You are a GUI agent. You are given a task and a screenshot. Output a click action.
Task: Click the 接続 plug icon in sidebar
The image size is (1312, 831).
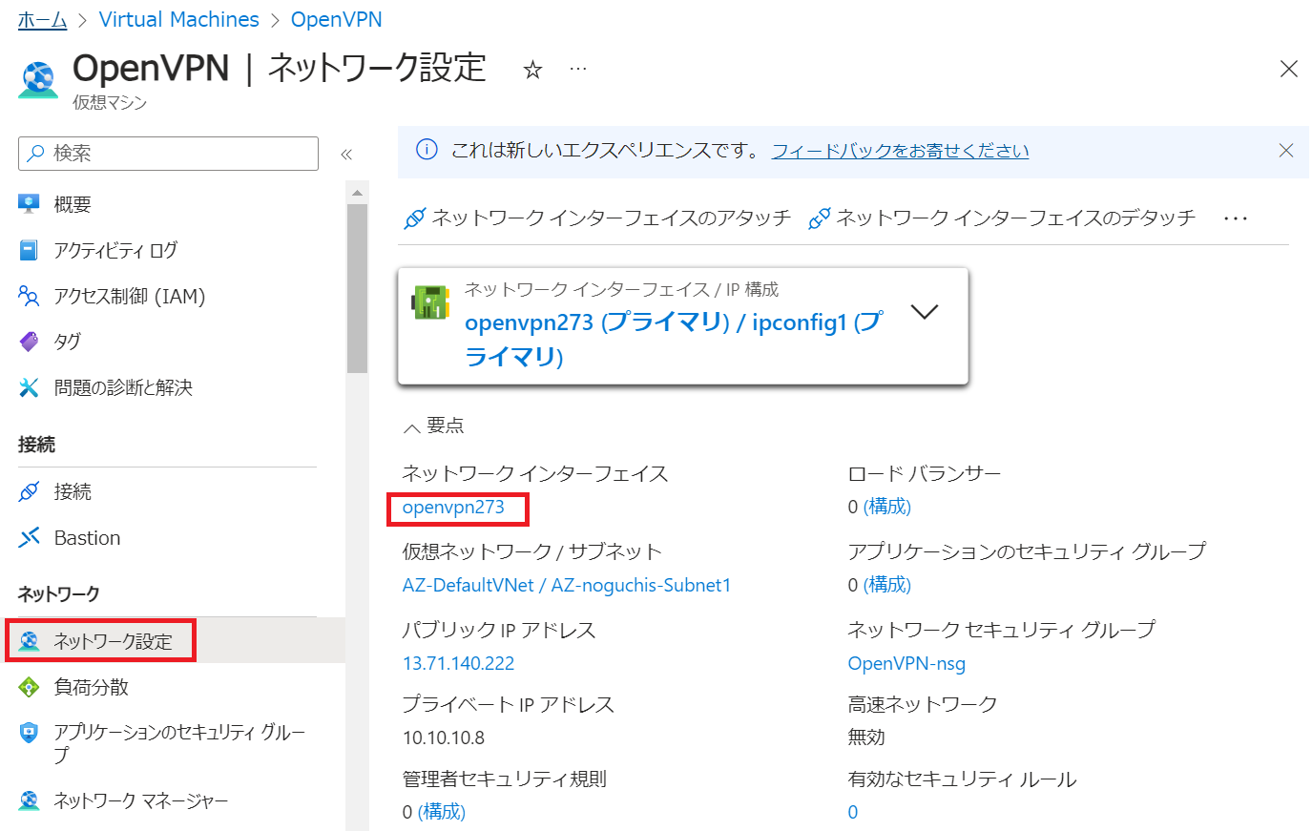(30, 491)
